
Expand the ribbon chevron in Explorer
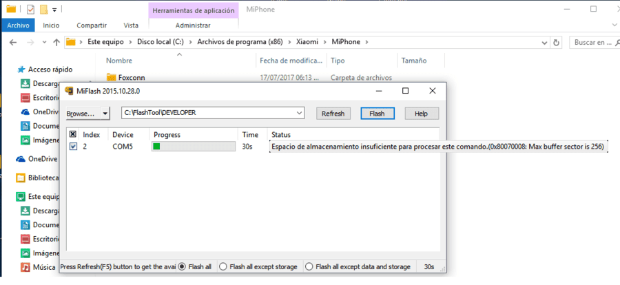(614, 25)
